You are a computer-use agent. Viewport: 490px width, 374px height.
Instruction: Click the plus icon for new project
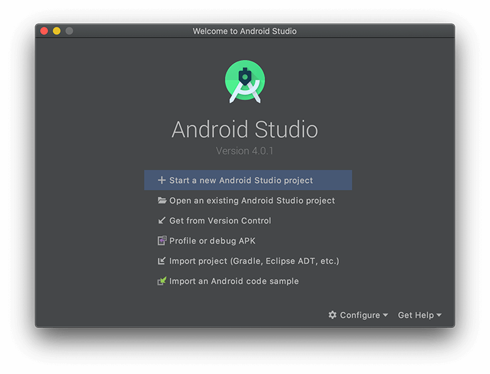[x=162, y=180]
